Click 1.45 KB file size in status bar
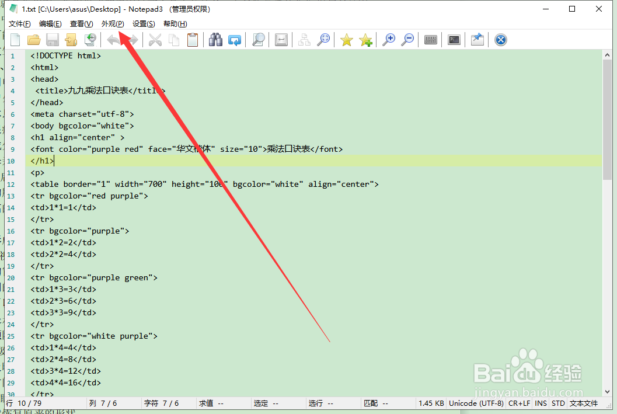 431,403
